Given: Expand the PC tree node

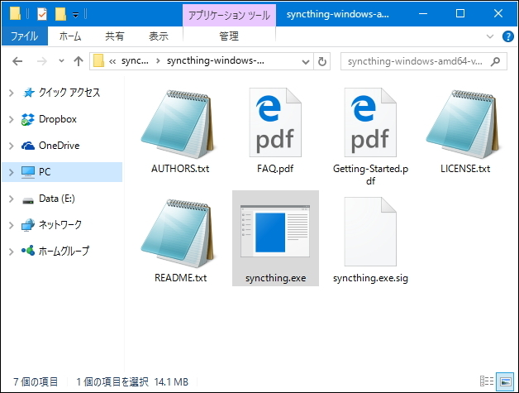Looking at the screenshot, I should 12,172.
